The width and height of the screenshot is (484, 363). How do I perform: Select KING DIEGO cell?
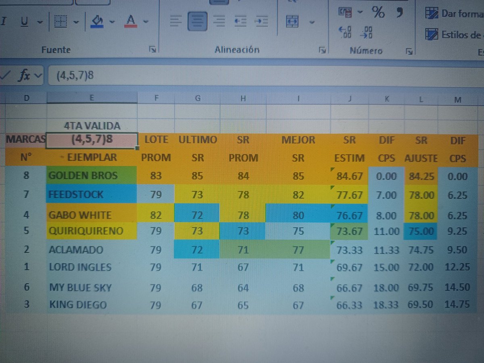(x=92, y=305)
